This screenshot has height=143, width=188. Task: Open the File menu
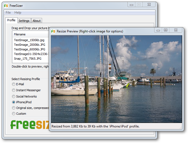pos(8,13)
